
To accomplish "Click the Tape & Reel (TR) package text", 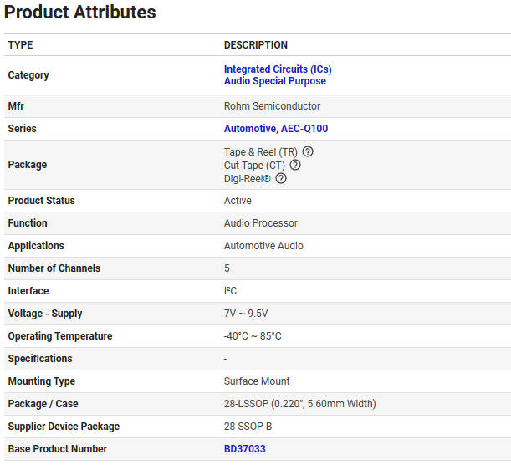I will (x=260, y=151).
